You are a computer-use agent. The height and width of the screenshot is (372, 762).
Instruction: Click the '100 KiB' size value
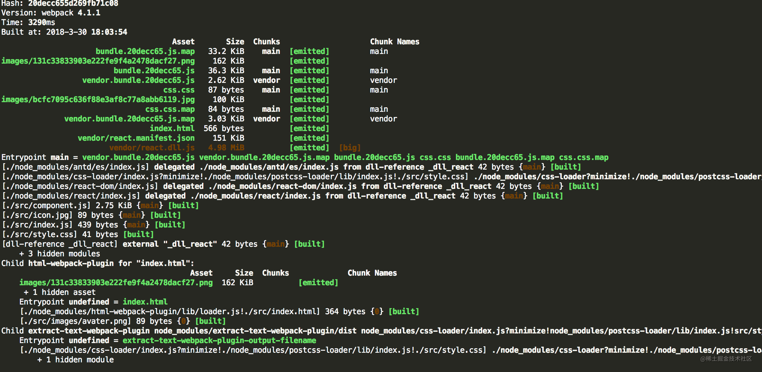(x=228, y=100)
